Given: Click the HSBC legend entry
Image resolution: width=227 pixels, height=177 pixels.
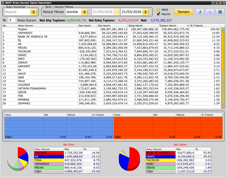Looking at the screenshot, I should [160, 164].
